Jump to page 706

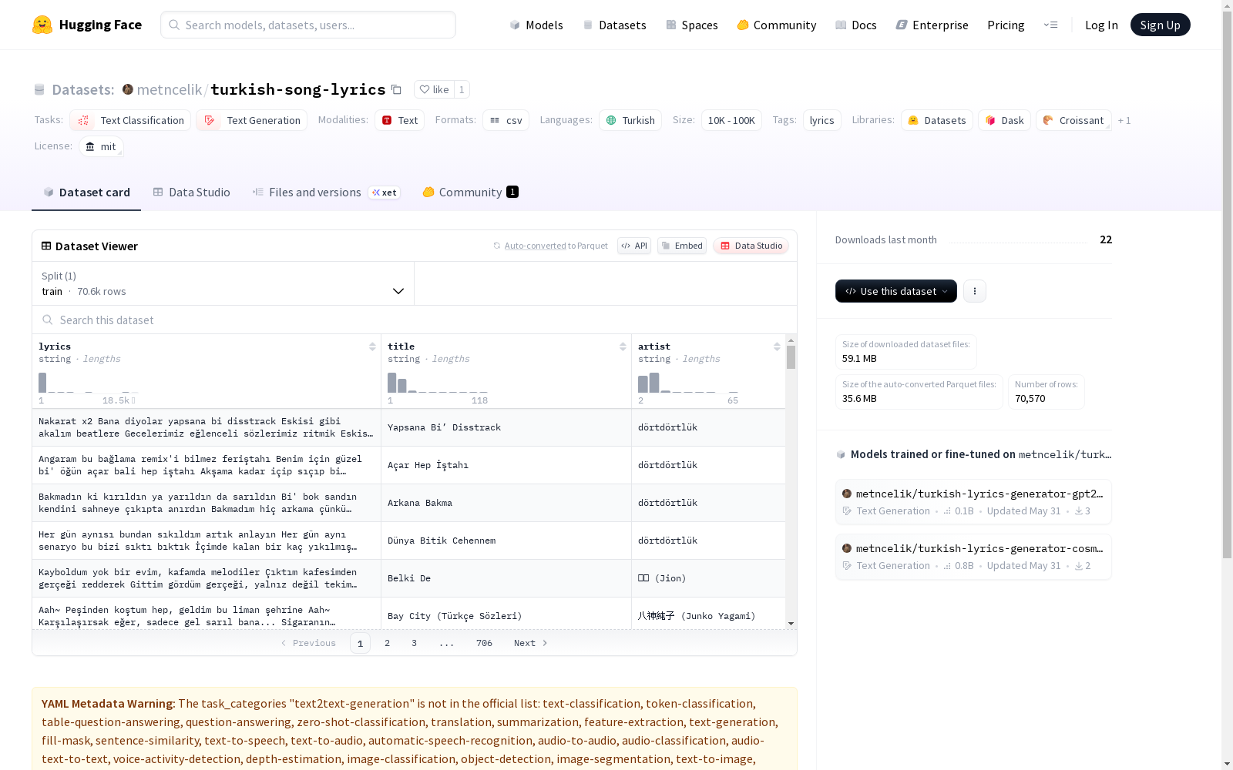point(484,643)
